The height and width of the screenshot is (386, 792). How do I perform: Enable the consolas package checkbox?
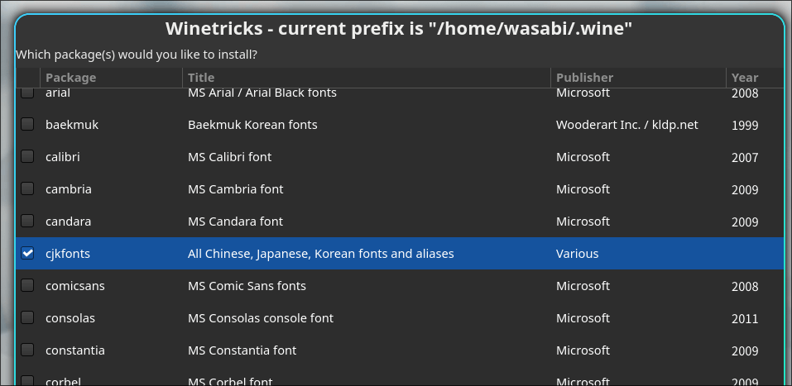coord(27,318)
